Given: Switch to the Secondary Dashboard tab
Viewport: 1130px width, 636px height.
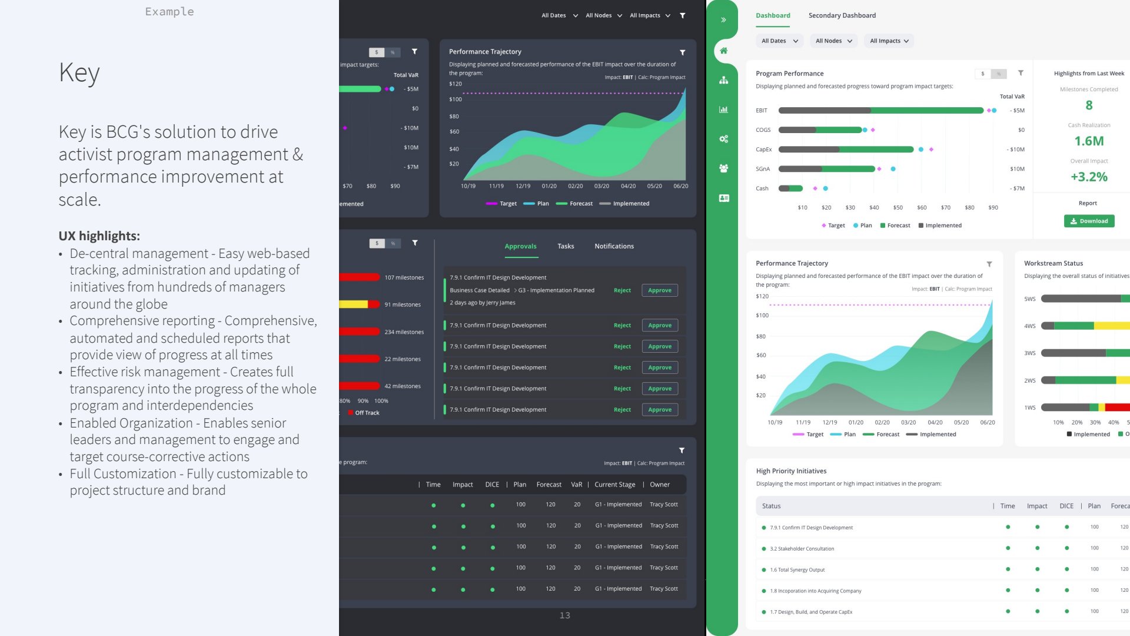Looking at the screenshot, I should tap(842, 15).
